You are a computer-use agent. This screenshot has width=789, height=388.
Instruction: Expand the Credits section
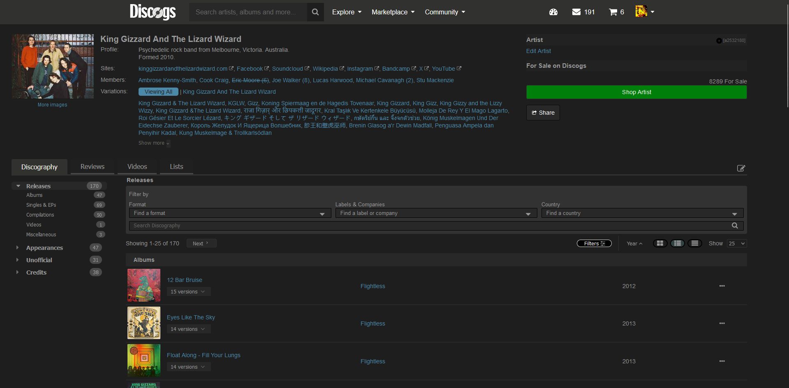(x=17, y=272)
